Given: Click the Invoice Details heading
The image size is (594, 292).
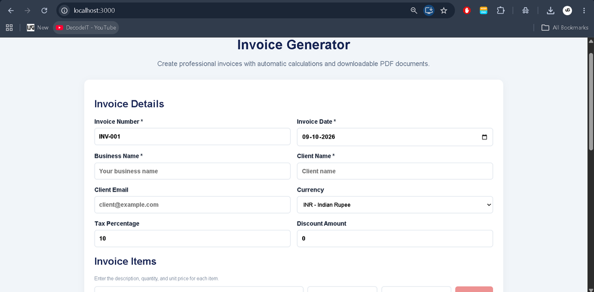Looking at the screenshot, I should tap(129, 104).
